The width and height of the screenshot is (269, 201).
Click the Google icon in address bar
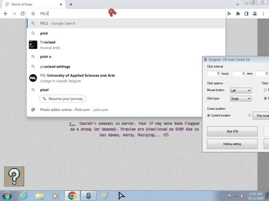(33, 14)
